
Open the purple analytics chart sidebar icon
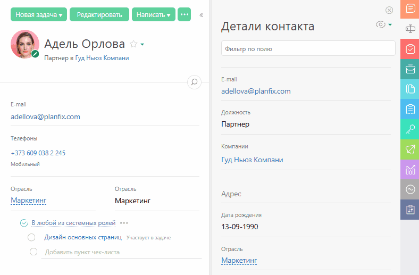point(410,170)
